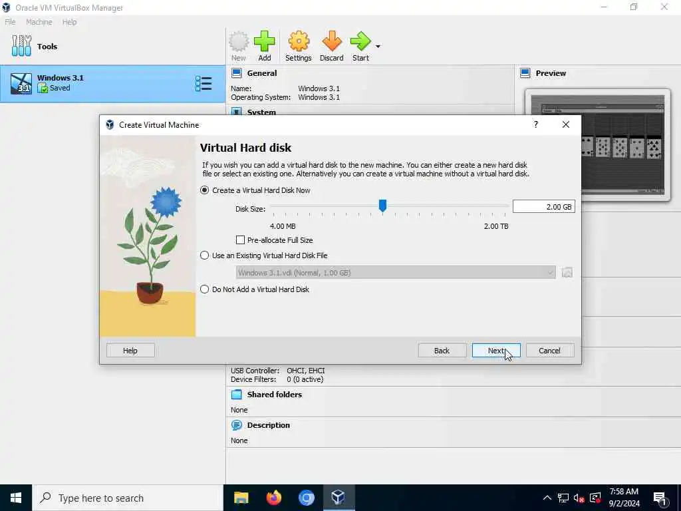The width and height of the screenshot is (681, 511).
Task: Open the Chromium browser from the taskbar
Action: click(306, 498)
